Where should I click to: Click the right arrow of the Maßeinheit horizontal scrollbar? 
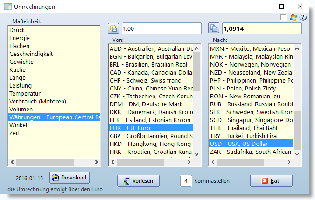(97, 162)
